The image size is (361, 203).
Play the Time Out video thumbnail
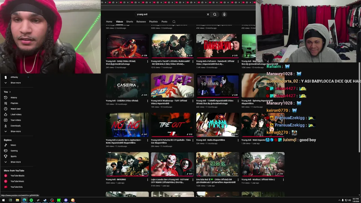point(172,125)
